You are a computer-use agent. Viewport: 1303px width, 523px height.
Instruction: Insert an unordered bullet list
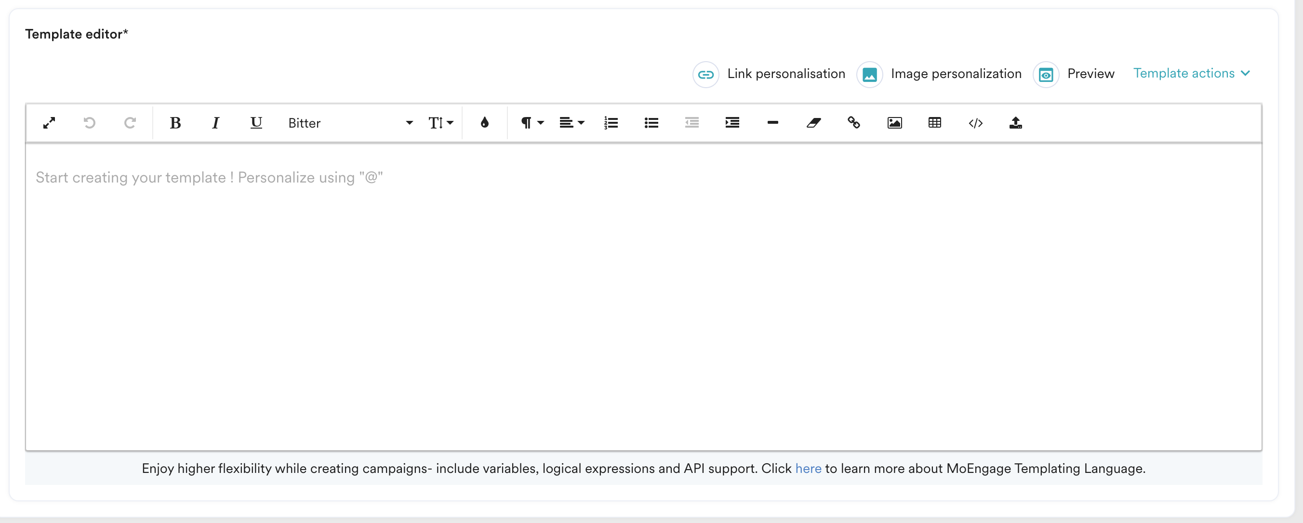[x=651, y=123]
